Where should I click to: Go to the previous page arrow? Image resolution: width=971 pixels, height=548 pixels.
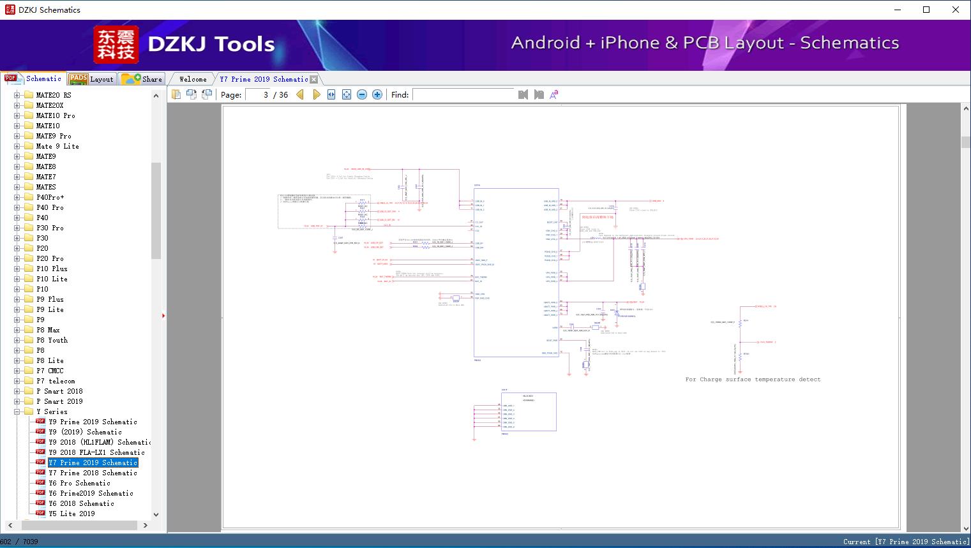click(300, 94)
